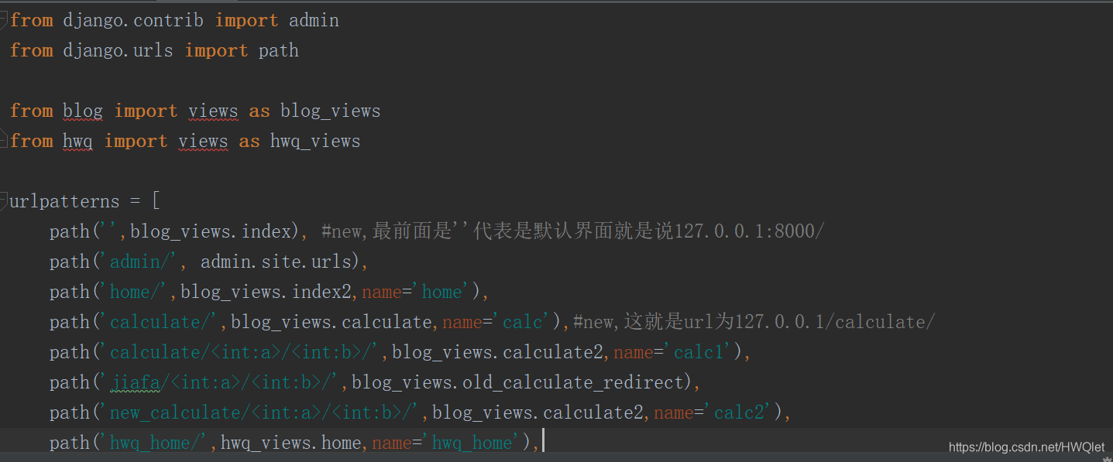Click the comment containing 127.0.0.1:8000/
The width and height of the screenshot is (1113, 462).
pyautogui.click(x=573, y=231)
